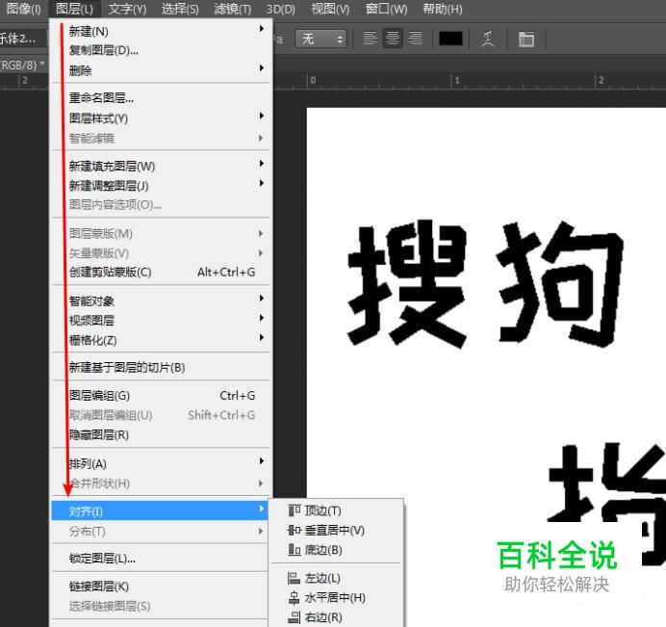Viewport: 666px width, 627px height.
Task: Expand 新建调整图层(J) submenu
Action: [x=161, y=185]
